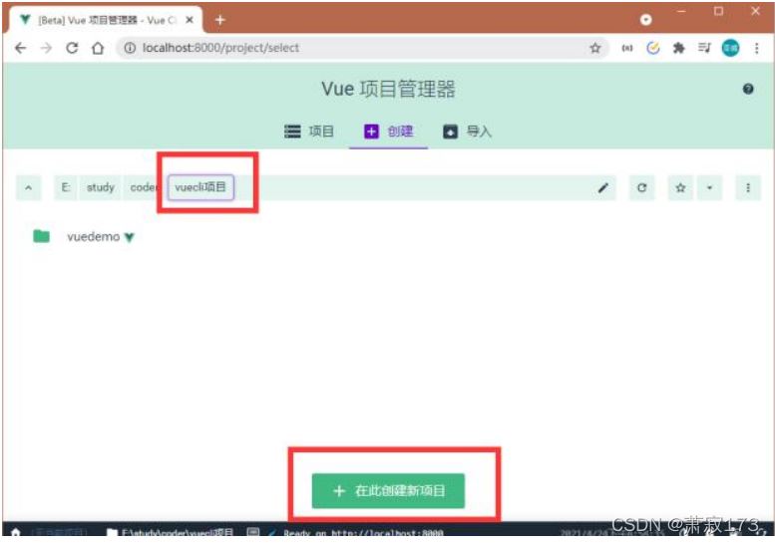Go up to the parent folder arrow
Screen dimensions: 775x545
29,187
